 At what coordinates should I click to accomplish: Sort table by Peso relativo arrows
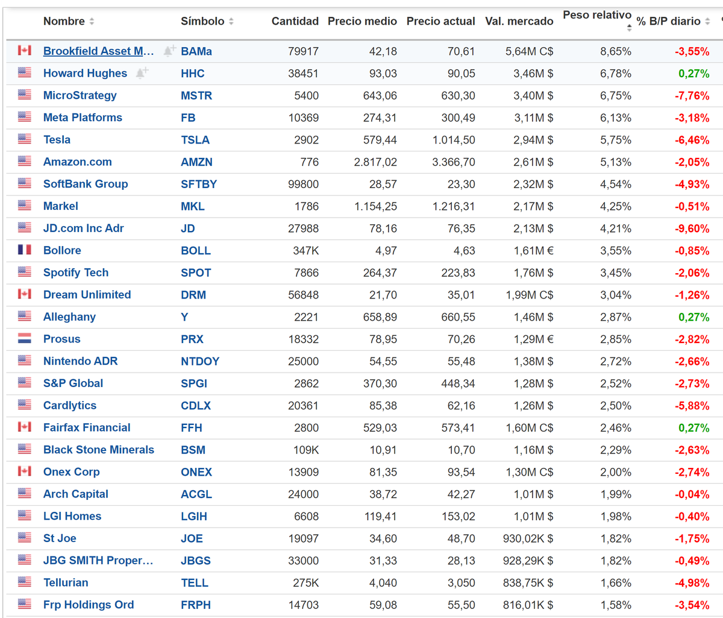(x=629, y=28)
